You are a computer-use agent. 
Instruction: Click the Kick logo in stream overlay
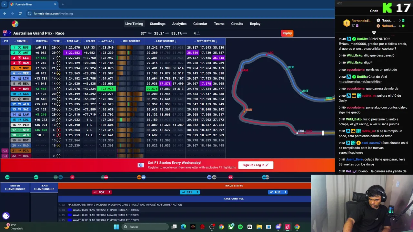387,8
